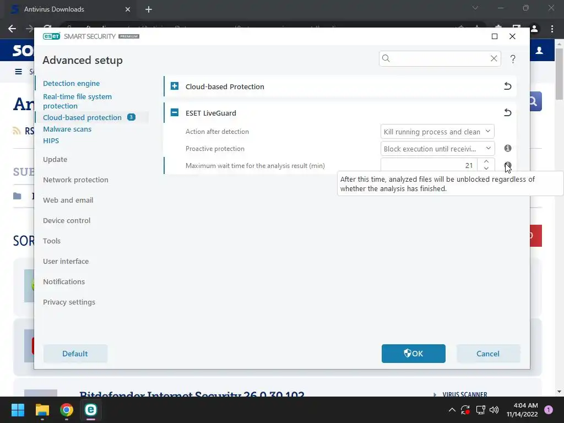Open the Network protection category
This screenshot has height=423, width=564.
pyautogui.click(x=75, y=180)
